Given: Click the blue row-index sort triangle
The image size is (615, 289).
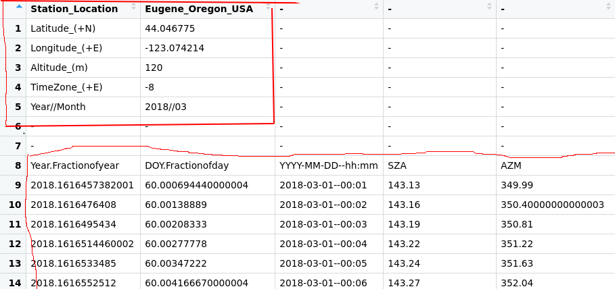Looking at the screenshot, I should pos(19,6).
